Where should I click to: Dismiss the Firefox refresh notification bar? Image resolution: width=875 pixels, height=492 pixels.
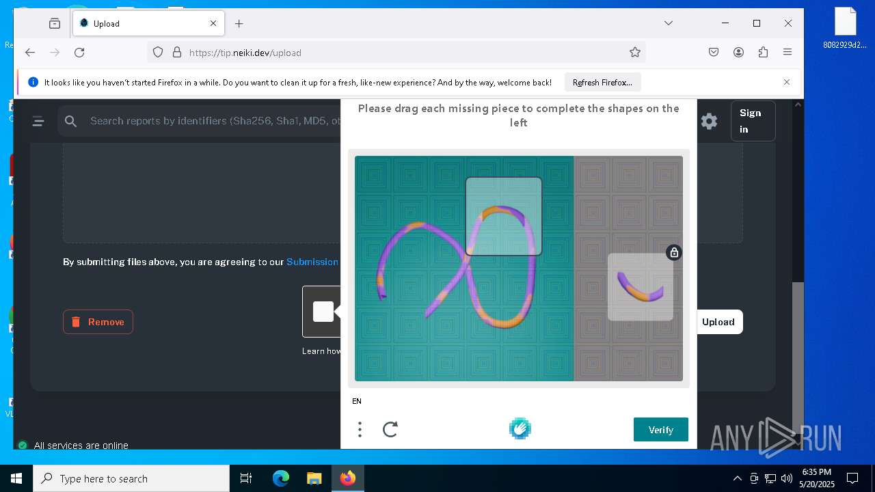coord(787,82)
